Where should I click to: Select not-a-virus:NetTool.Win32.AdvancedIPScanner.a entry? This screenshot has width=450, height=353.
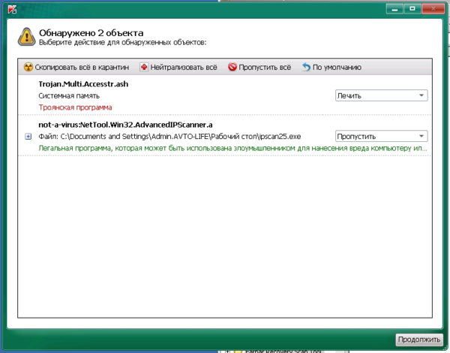point(125,125)
